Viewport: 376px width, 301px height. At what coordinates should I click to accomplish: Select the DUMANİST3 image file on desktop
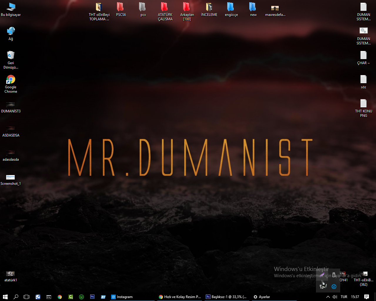tap(11, 107)
